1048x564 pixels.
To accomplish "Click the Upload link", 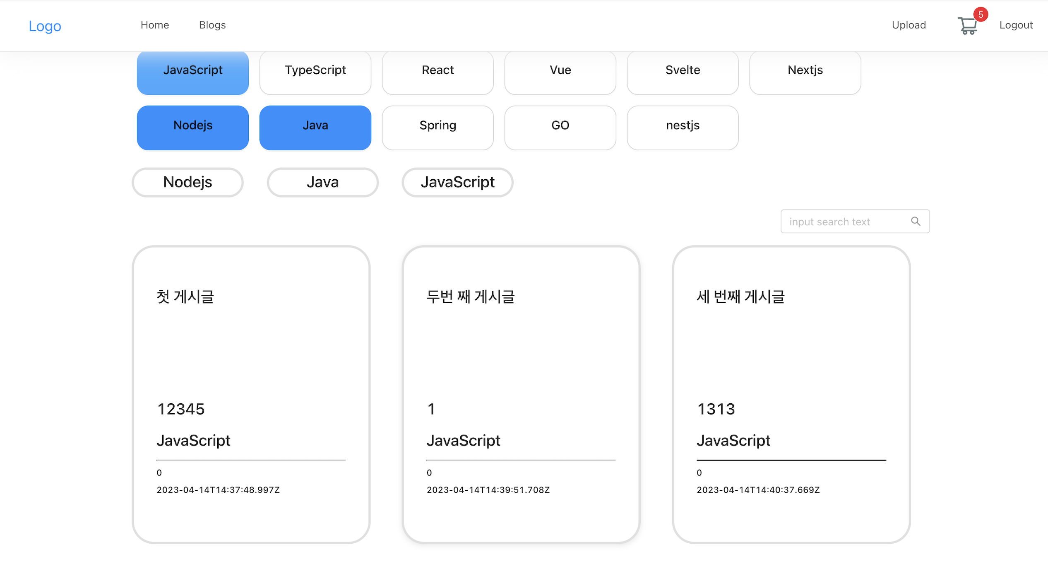I will coord(909,25).
